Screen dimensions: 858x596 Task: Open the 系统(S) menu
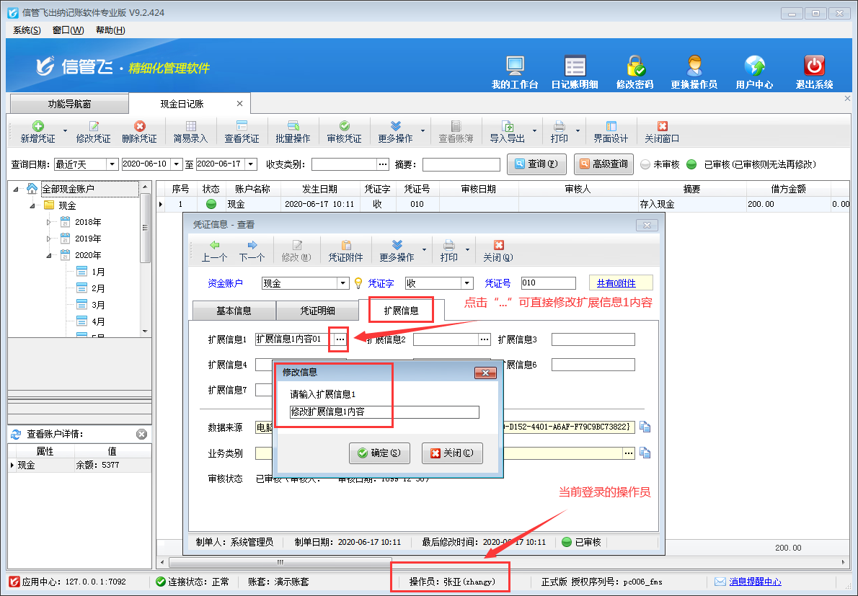(x=27, y=30)
